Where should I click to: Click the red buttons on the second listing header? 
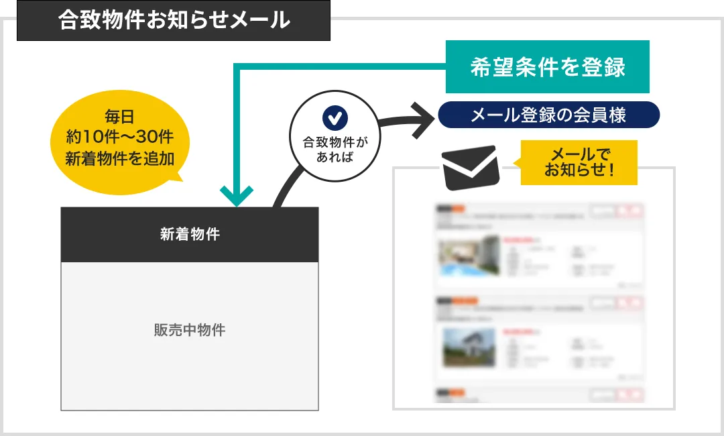pos(630,303)
